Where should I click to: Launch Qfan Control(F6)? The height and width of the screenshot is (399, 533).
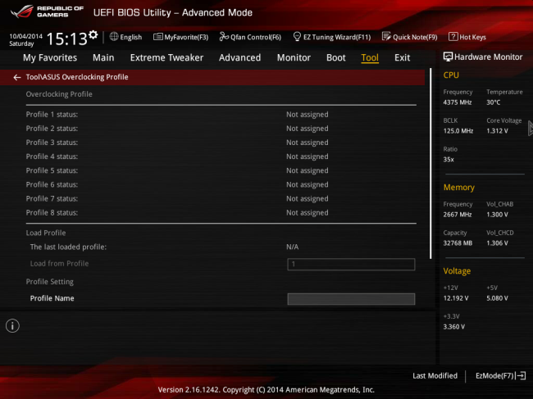250,37
